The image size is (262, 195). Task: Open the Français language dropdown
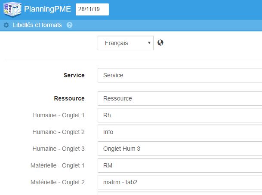[x=126, y=43]
